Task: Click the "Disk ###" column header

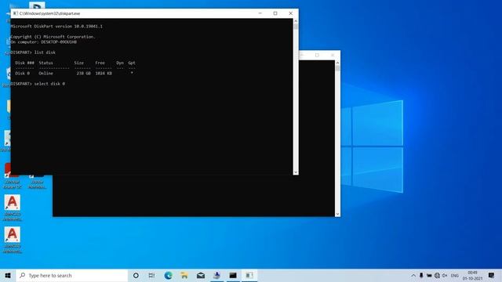Action: click(x=24, y=63)
